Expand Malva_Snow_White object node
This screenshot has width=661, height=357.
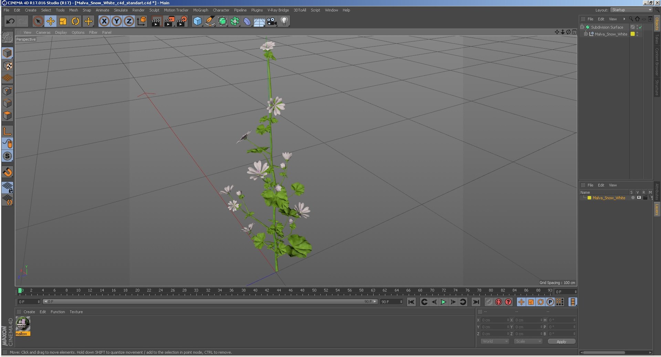[x=586, y=34]
